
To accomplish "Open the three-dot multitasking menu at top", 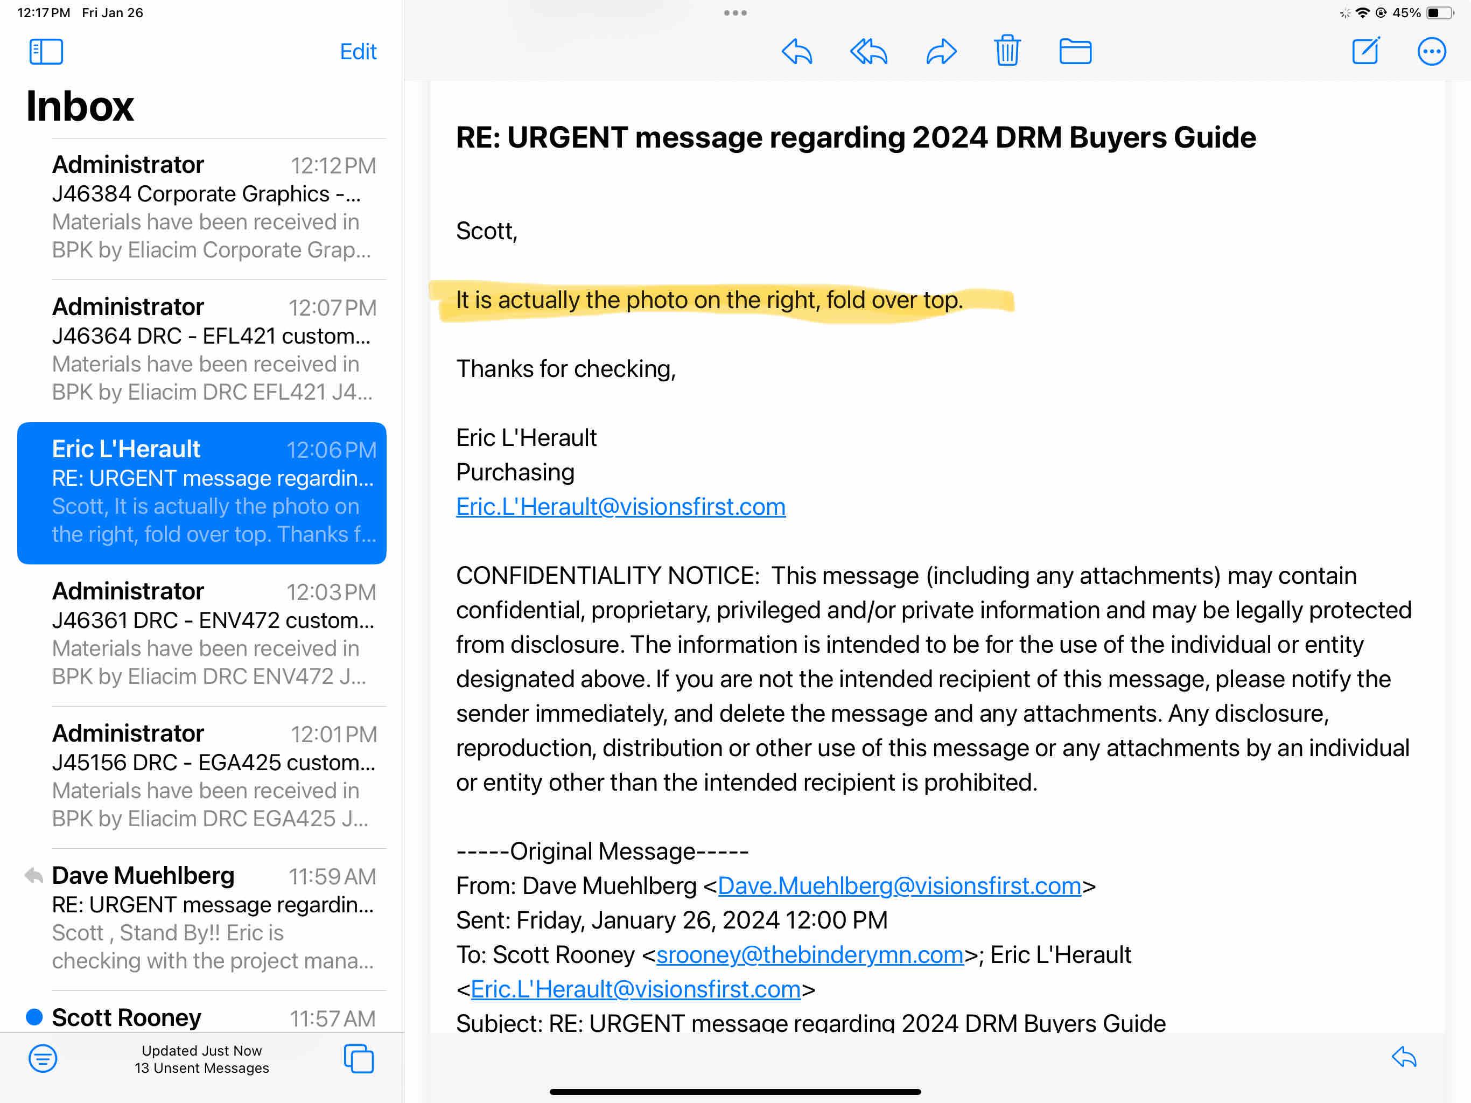I will click(x=735, y=12).
